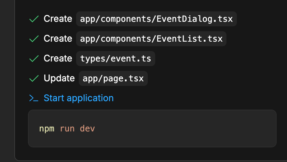This screenshot has width=287, height=162.
Task: Click the checkmark next to types/event.ts
Action: (34, 59)
